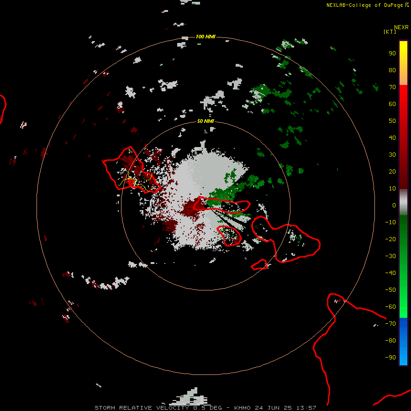This screenshot has width=411, height=411.
Task: Click the 24 JUN 25 date in caption
Action: [274, 408]
